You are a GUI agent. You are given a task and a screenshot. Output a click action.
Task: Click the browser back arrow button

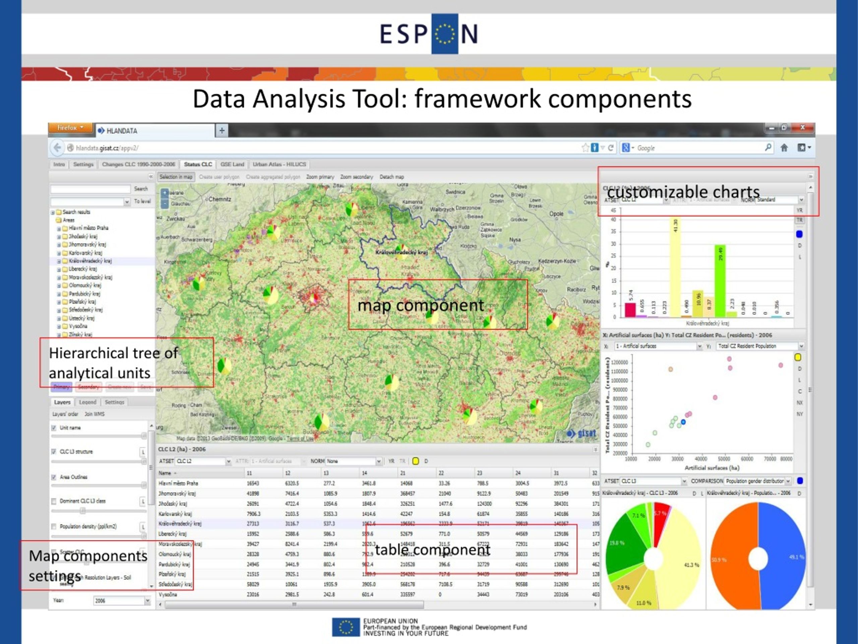[57, 148]
